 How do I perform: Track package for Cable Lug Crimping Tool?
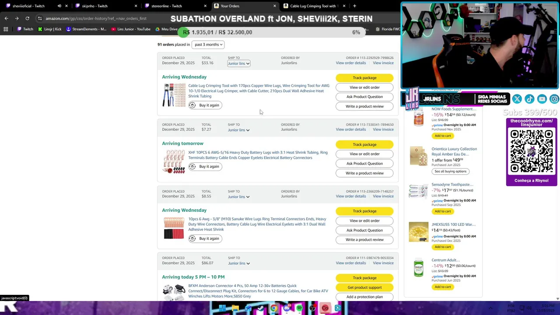[364, 78]
